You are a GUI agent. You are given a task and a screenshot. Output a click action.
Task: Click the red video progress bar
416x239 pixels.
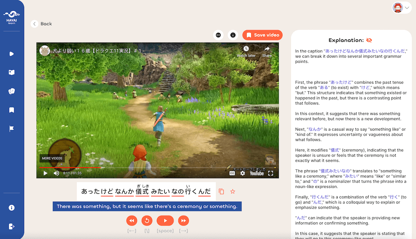pos(71,168)
